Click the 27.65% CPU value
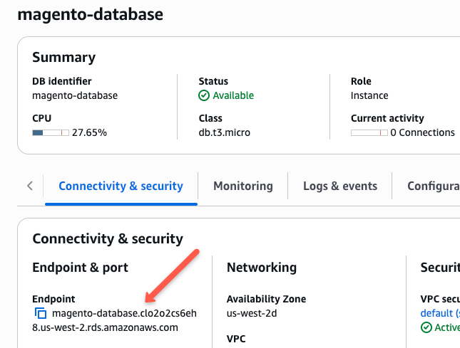This screenshot has height=348, width=460. coord(89,132)
